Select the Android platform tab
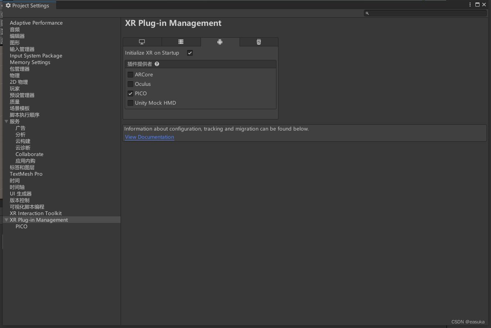This screenshot has width=491, height=328. (220, 42)
